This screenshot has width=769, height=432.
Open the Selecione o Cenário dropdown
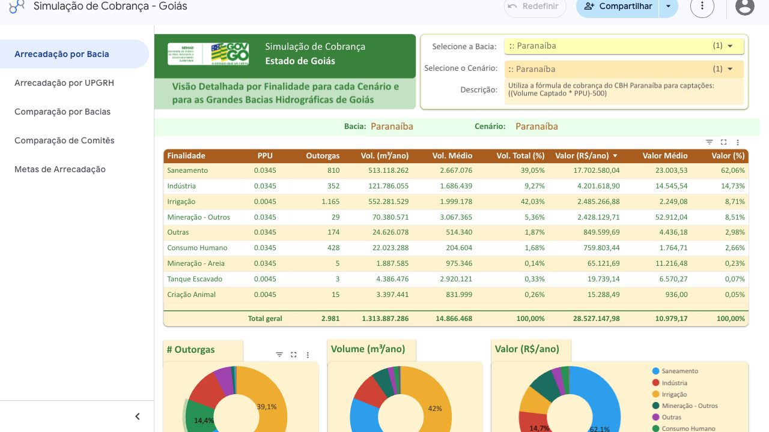pos(624,69)
